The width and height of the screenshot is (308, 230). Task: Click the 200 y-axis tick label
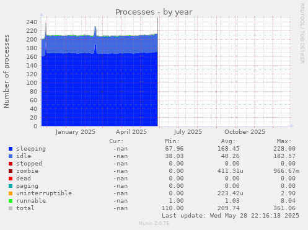tap(32, 40)
